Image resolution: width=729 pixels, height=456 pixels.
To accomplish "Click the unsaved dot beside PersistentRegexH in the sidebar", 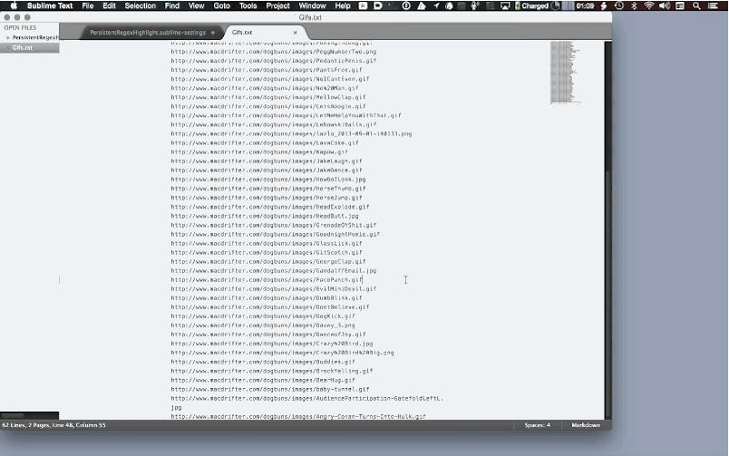I will [7, 38].
